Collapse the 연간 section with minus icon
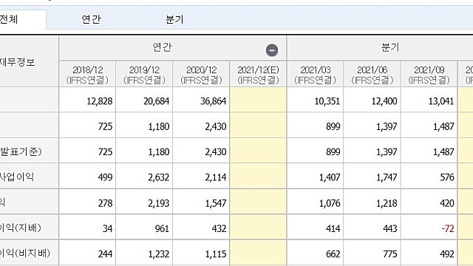This screenshot has height=266, width=473. (x=271, y=50)
